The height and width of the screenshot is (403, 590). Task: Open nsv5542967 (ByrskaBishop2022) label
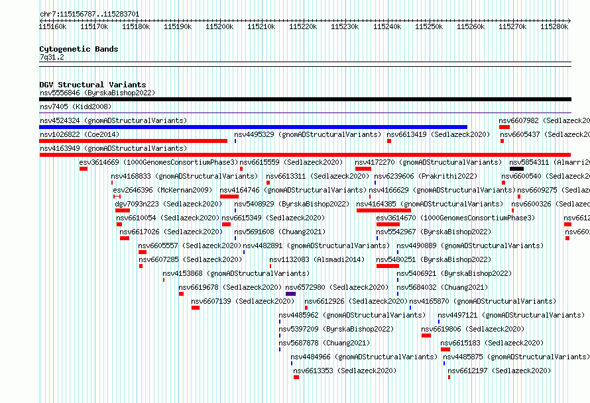pos(434,232)
